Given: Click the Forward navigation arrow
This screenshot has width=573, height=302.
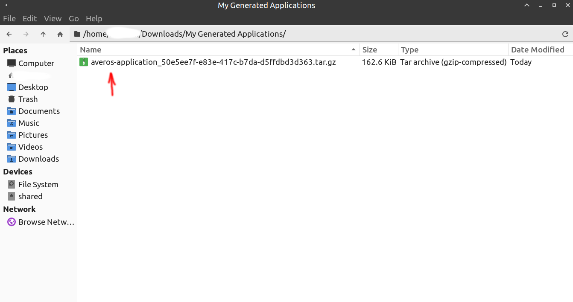Looking at the screenshot, I should pyautogui.click(x=26, y=34).
